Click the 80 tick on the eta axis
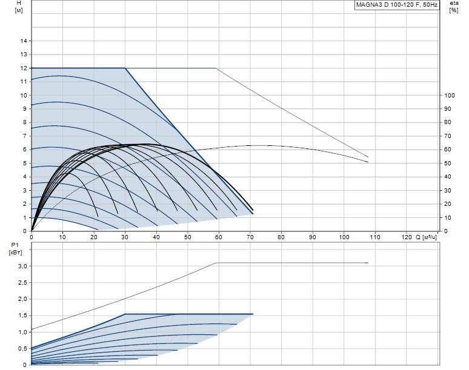469x370 pixels. pyautogui.click(x=447, y=122)
